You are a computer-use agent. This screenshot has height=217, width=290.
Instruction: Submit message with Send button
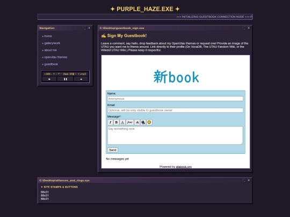(113, 150)
